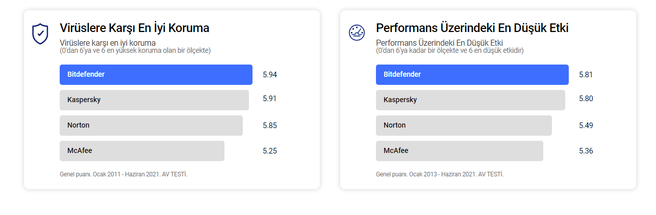Screen dimensions: 656x215
Task: Click the shield checkmark protection icon
Action: coord(40,34)
